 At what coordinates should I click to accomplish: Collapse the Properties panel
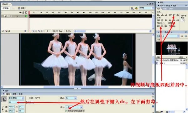3,94
